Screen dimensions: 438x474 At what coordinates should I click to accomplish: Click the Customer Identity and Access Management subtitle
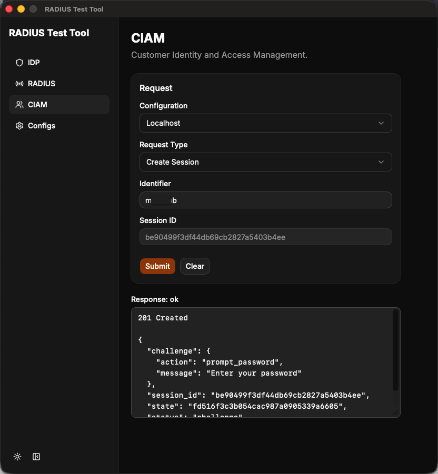(219, 55)
